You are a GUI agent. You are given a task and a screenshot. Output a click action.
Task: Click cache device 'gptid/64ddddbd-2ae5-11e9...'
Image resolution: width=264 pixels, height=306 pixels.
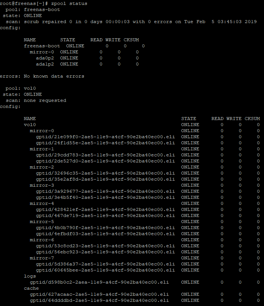[99, 301]
